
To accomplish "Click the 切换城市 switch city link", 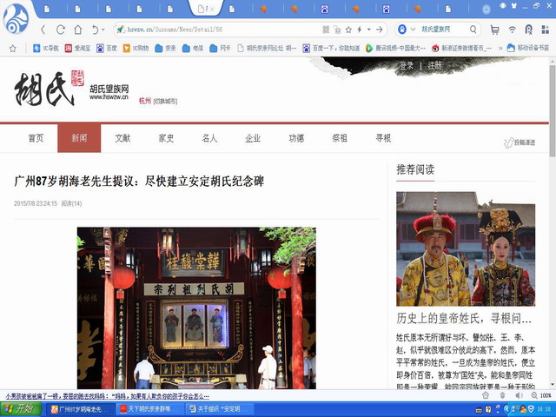I will [x=165, y=102].
